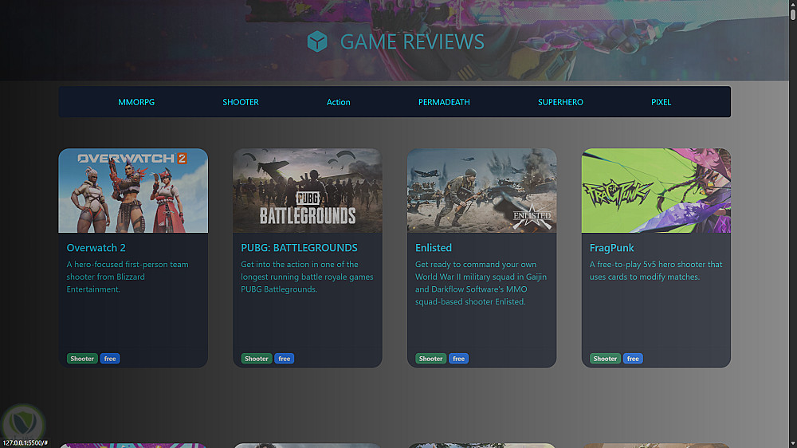Click the scrollbar down arrow
Image resolution: width=797 pixels, height=448 pixels.
[793, 444]
